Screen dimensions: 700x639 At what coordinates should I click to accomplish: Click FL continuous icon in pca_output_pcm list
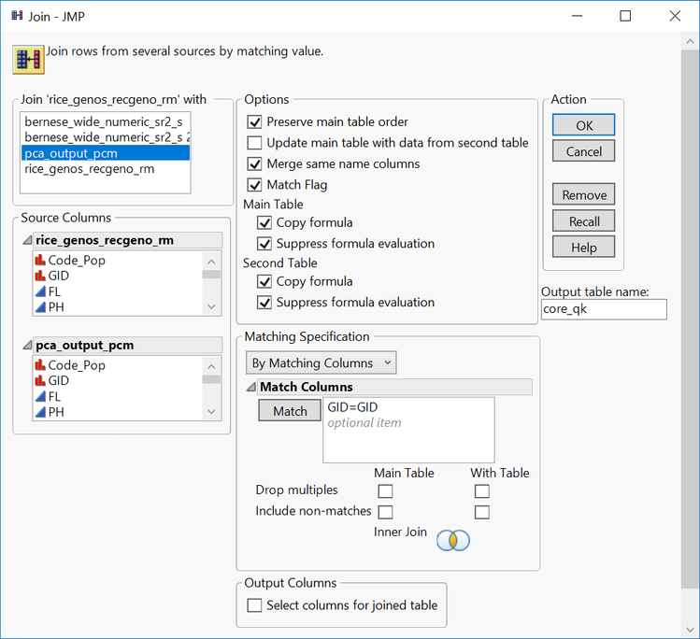tap(40, 396)
